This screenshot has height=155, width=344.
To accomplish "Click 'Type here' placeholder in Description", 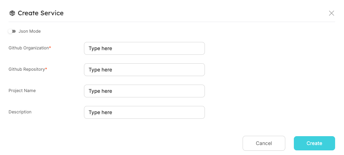I will (x=100, y=112).
